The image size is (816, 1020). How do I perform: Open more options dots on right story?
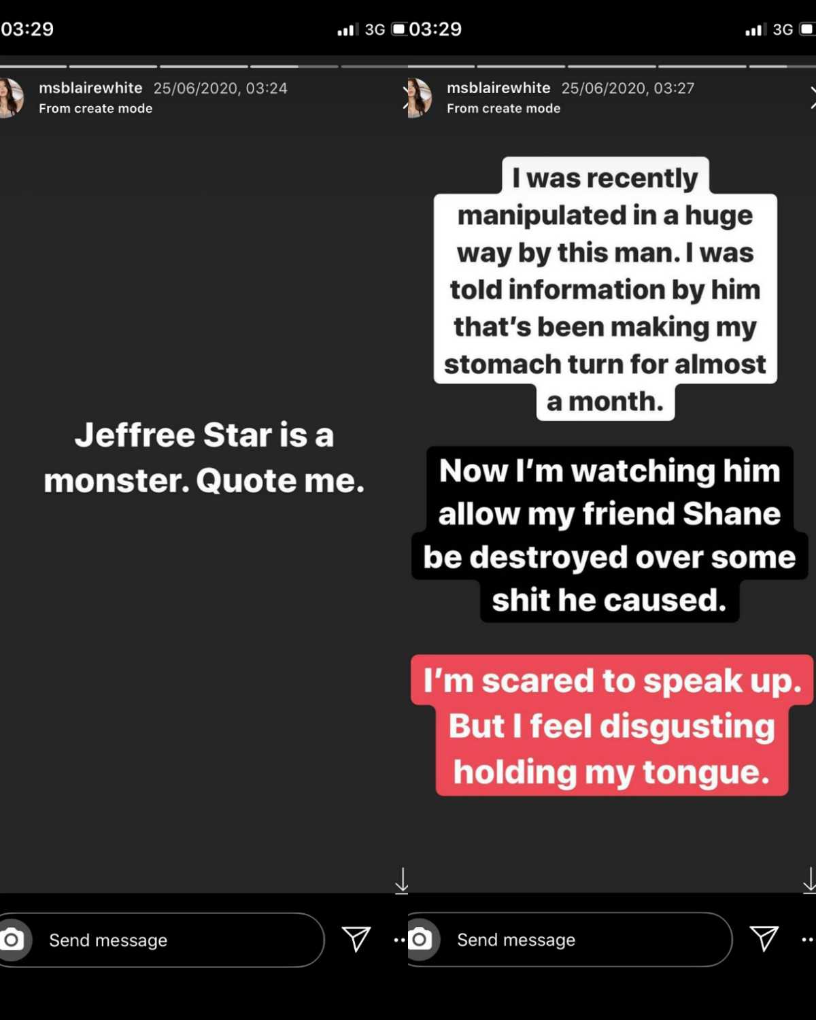(808, 940)
